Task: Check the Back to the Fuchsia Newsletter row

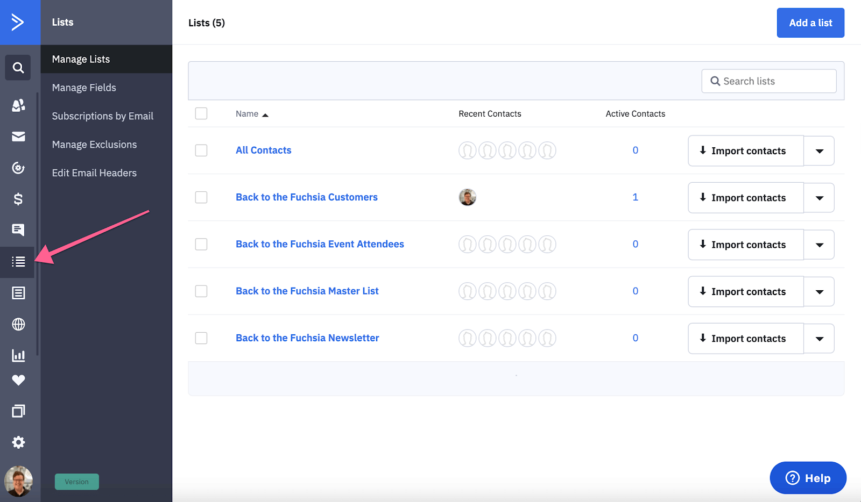Action: point(201,338)
